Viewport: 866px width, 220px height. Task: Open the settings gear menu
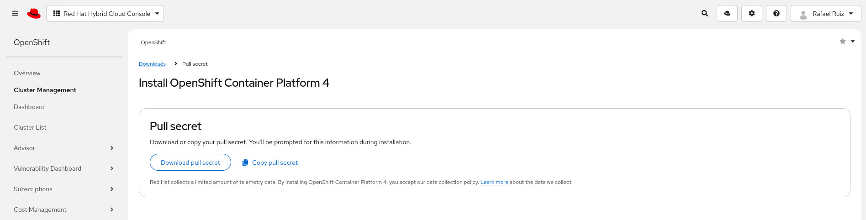pyautogui.click(x=752, y=14)
